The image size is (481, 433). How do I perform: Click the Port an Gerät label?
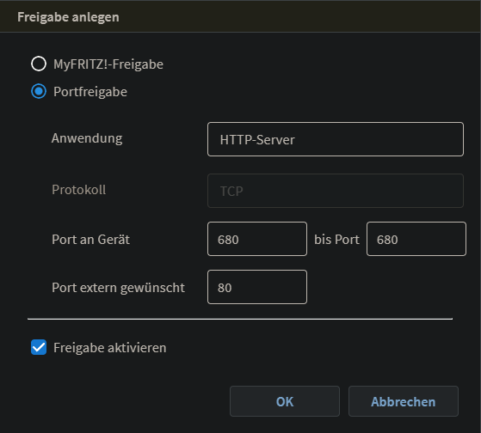[x=91, y=240]
